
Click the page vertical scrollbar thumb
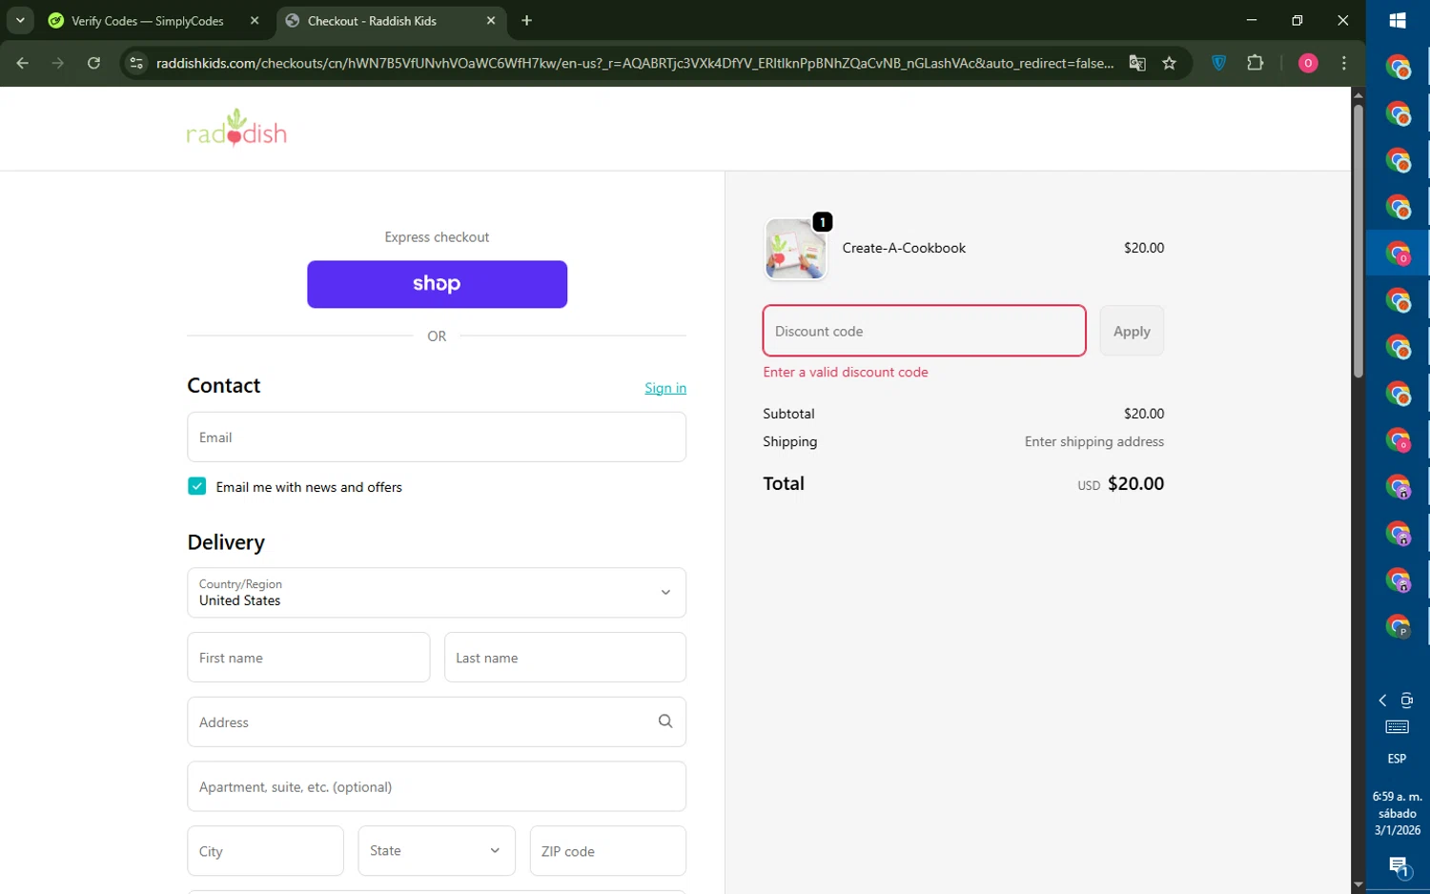pyautogui.click(x=1358, y=240)
